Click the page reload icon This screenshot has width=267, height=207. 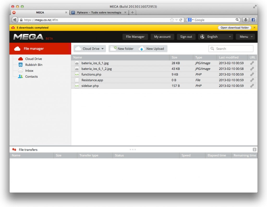pos(181,20)
